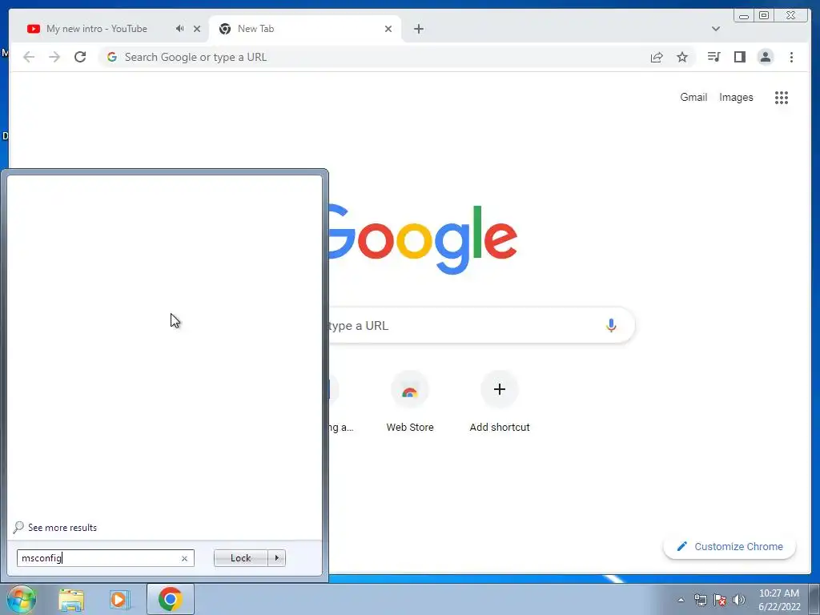Image resolution: width=820 pixels, height=615 pixels.
Task: Open Windows Media Player from taskbar
Action: click(x=119, y=600)
